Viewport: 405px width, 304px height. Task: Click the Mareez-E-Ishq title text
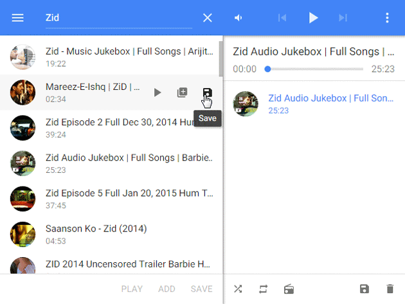pyautogui.click(x=93, y=87)
